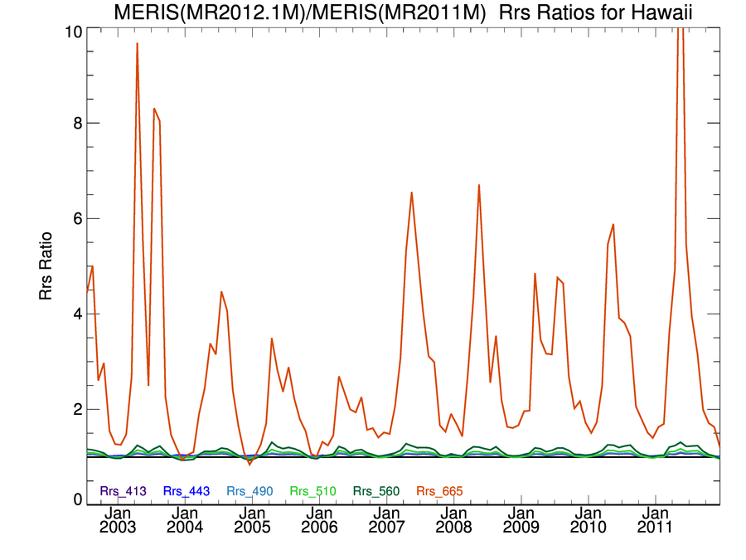
Task: Click the y-axis value 2
Action: tap(78, 409)
